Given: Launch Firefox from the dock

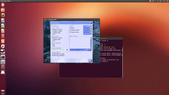Looking at the screenshot, I should tap(3, 15).
